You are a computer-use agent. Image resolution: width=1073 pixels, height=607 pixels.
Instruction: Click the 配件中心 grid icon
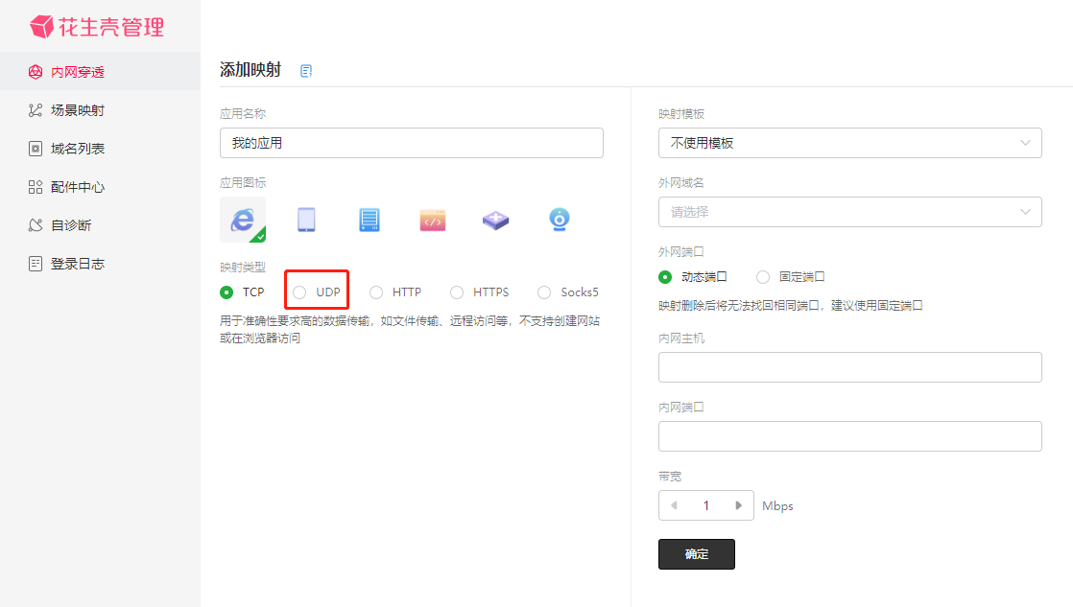(35, 187)
